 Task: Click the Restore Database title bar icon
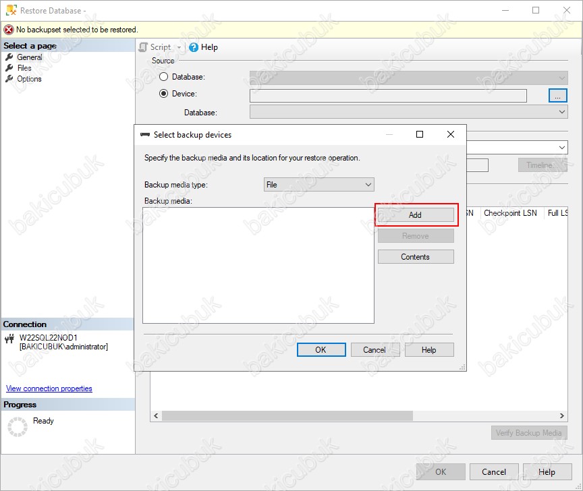click(x=11, y=10)
